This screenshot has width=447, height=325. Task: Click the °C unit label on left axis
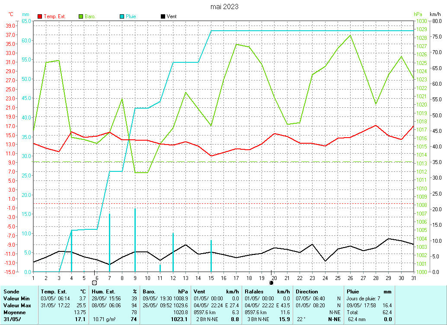click(11, 14)
